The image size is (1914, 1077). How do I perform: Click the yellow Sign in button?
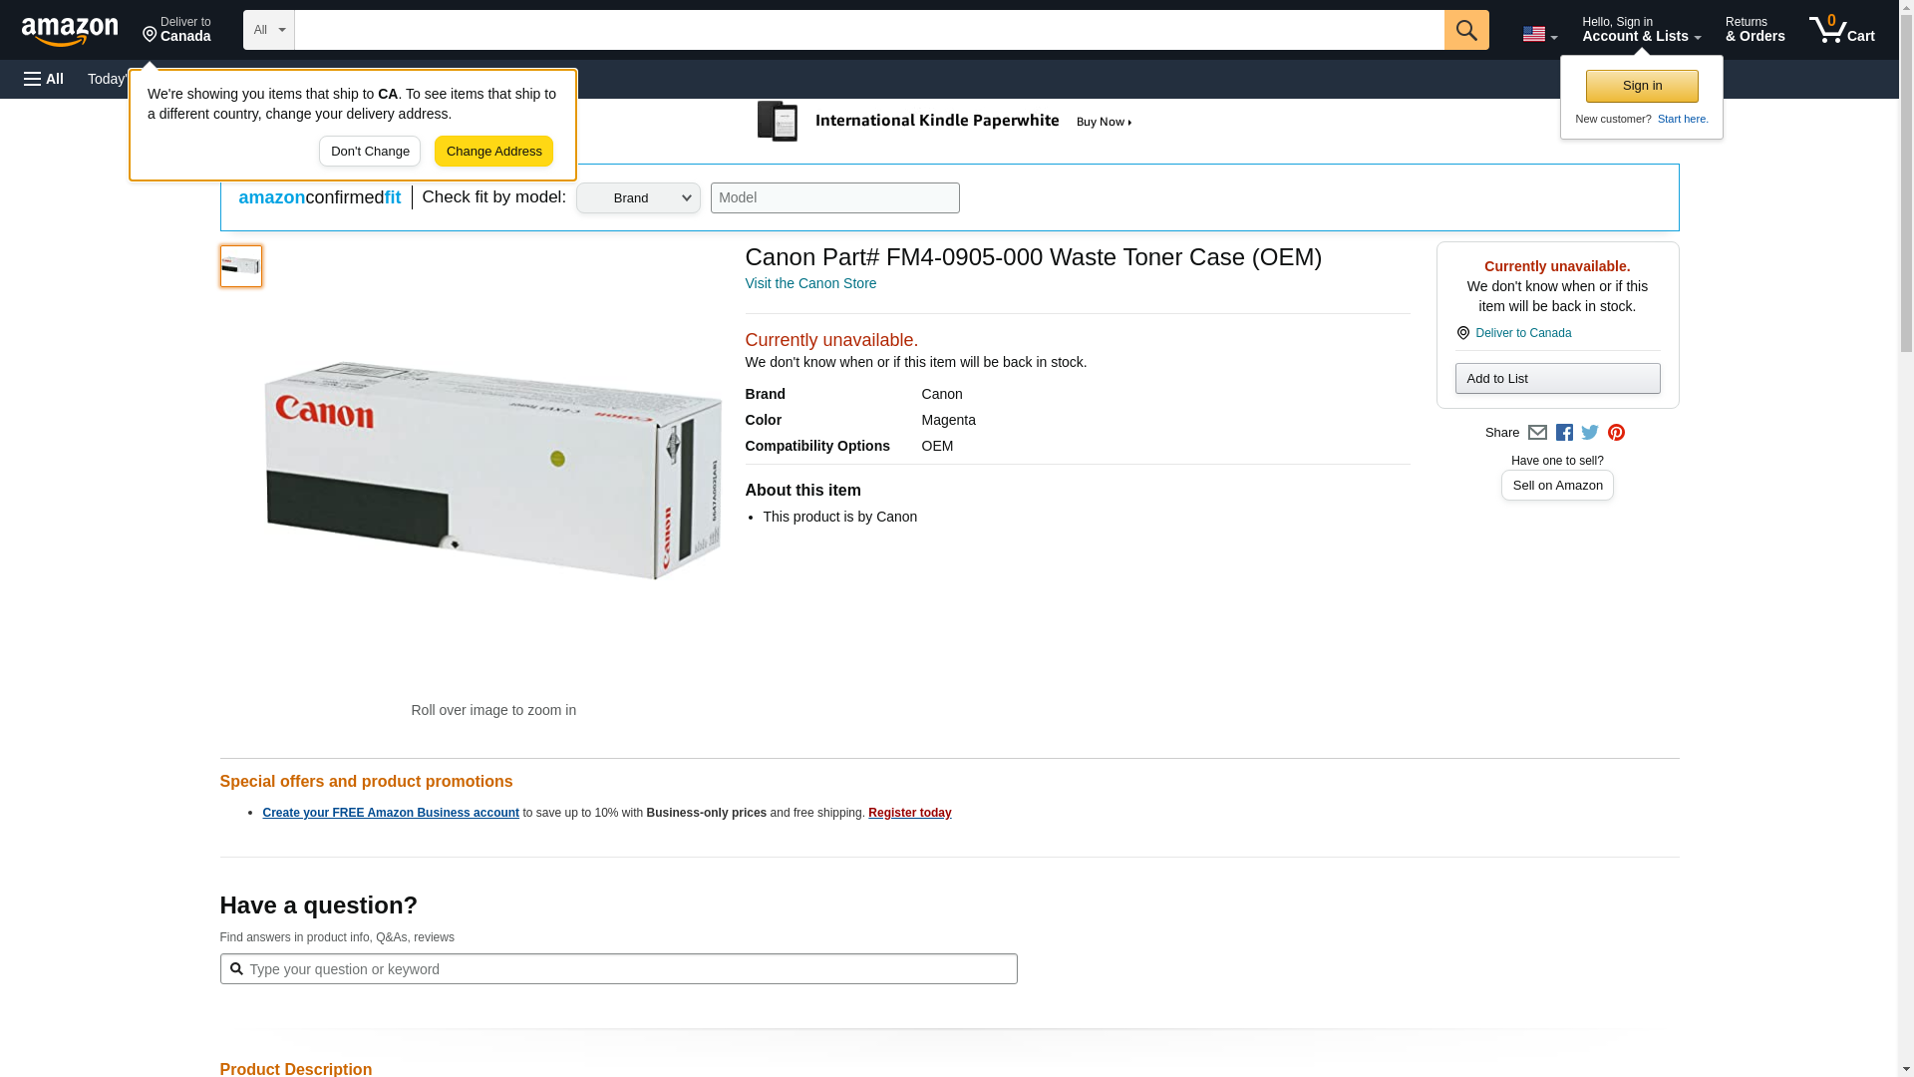pos(1642,87)
